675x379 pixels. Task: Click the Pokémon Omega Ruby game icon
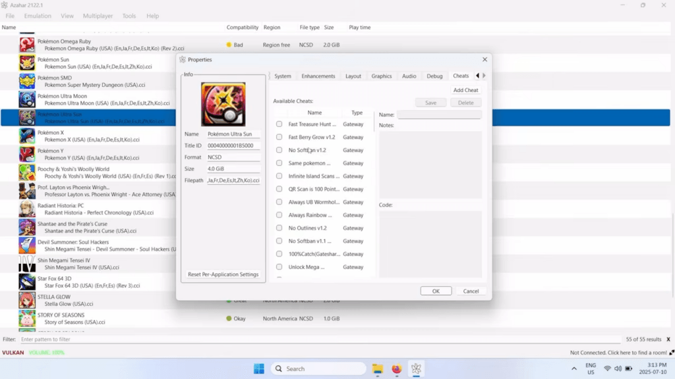26,45
